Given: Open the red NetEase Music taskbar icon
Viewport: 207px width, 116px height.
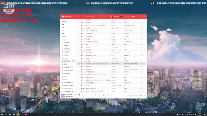Looking at the screenshot, I should pyautogui.click(x=26, y=114).
